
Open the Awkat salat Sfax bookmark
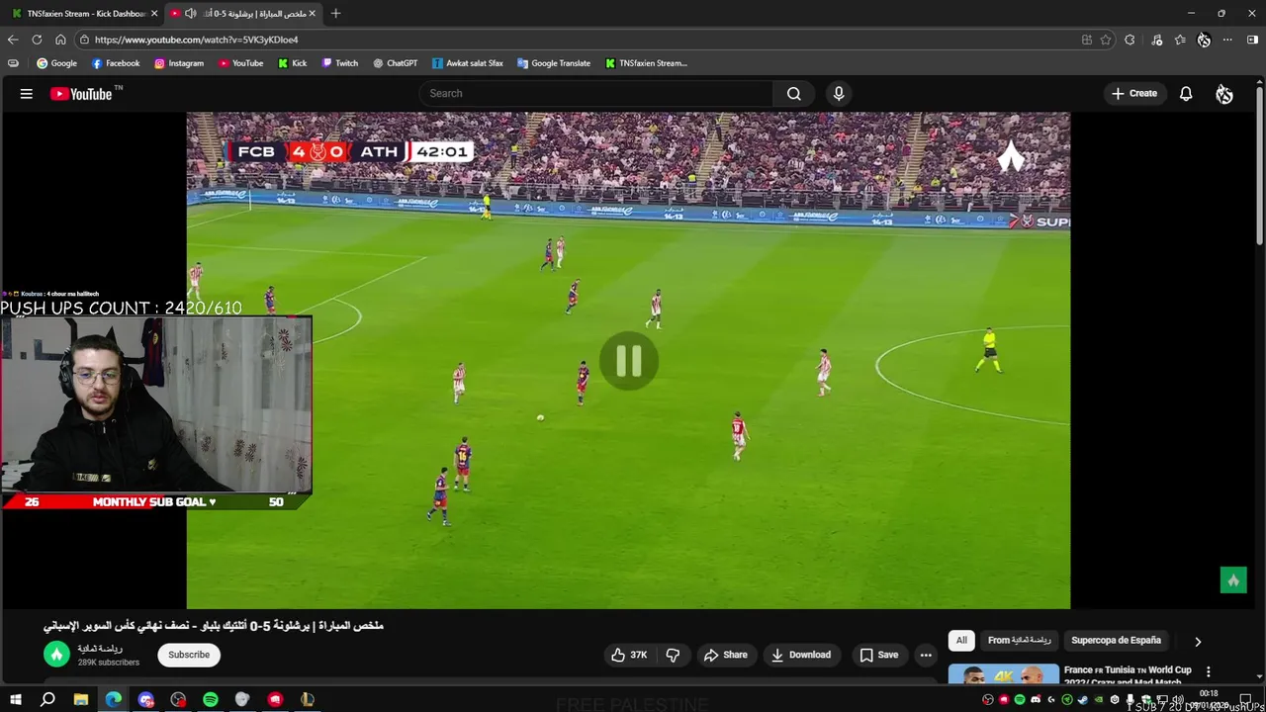tap(468, 63)
